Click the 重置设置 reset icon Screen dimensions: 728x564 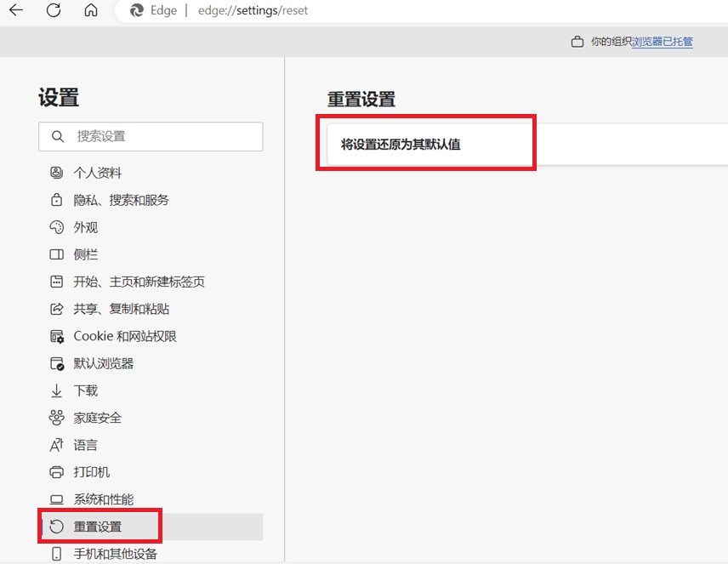tap(55, 527)
